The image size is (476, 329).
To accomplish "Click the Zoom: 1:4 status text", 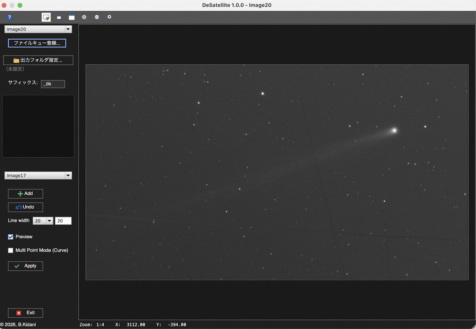I will click(x=92, y=325).
